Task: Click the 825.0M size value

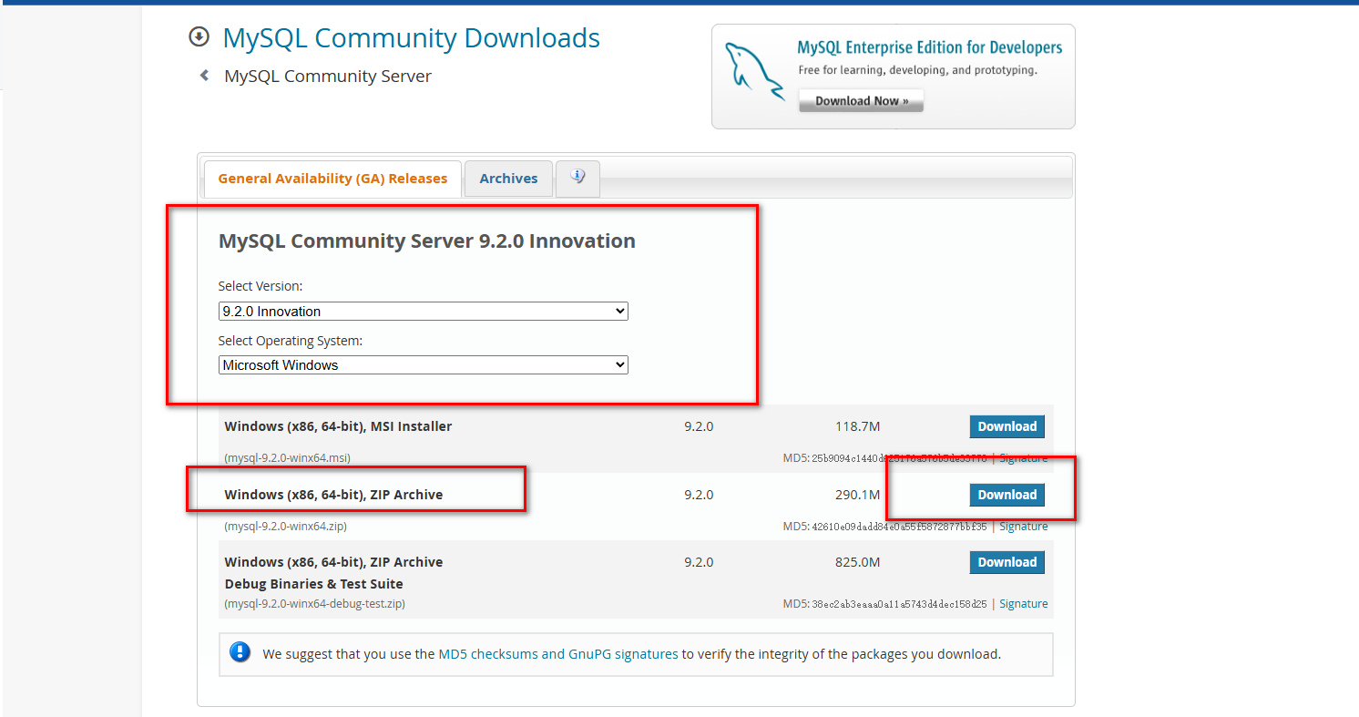Action: [x=858, y=562]
